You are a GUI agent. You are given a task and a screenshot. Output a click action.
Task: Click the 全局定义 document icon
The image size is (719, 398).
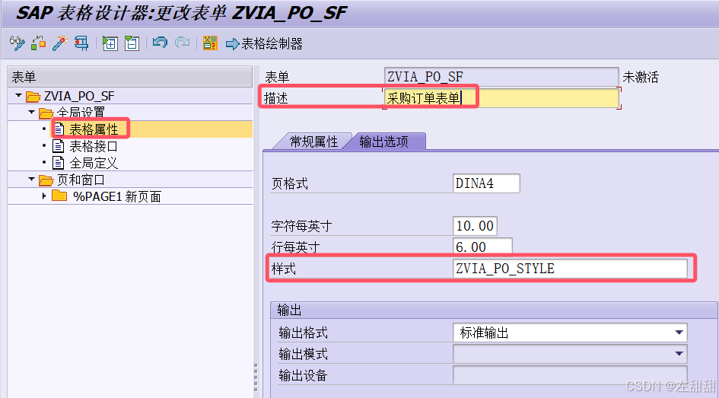click(x=59, y=163)
